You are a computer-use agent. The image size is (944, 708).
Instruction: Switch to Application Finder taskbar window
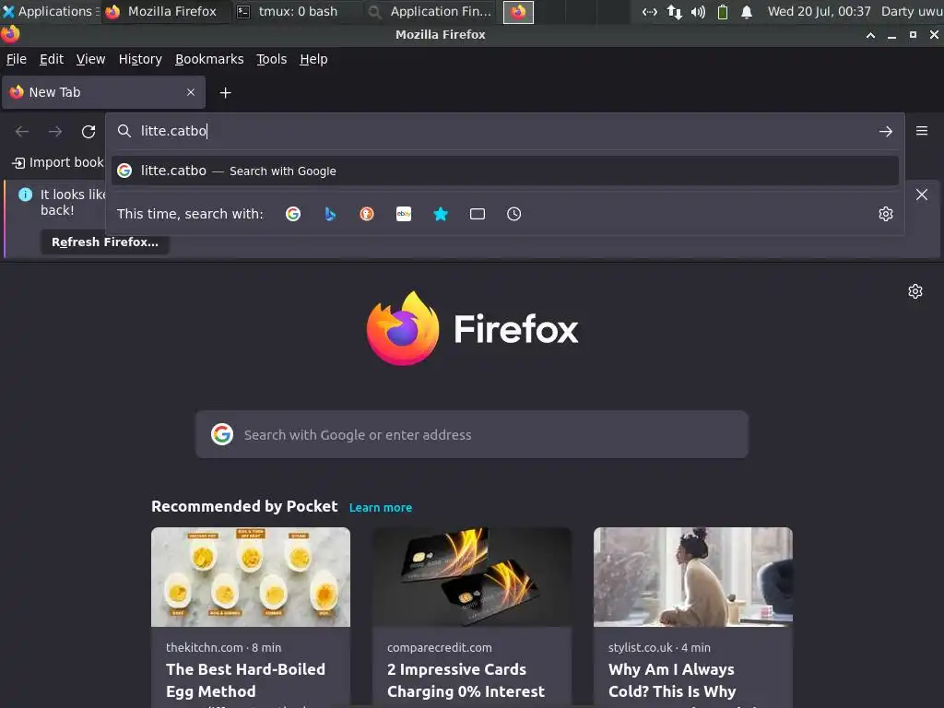click(431, 11)
